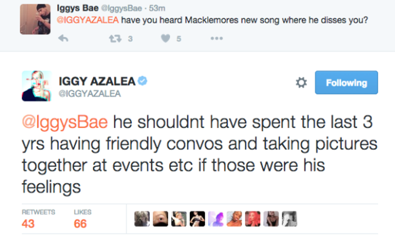Open IGGY AZALEA's profile avatar
This screenshot has width=395, height=239.
tap(36, 86)
